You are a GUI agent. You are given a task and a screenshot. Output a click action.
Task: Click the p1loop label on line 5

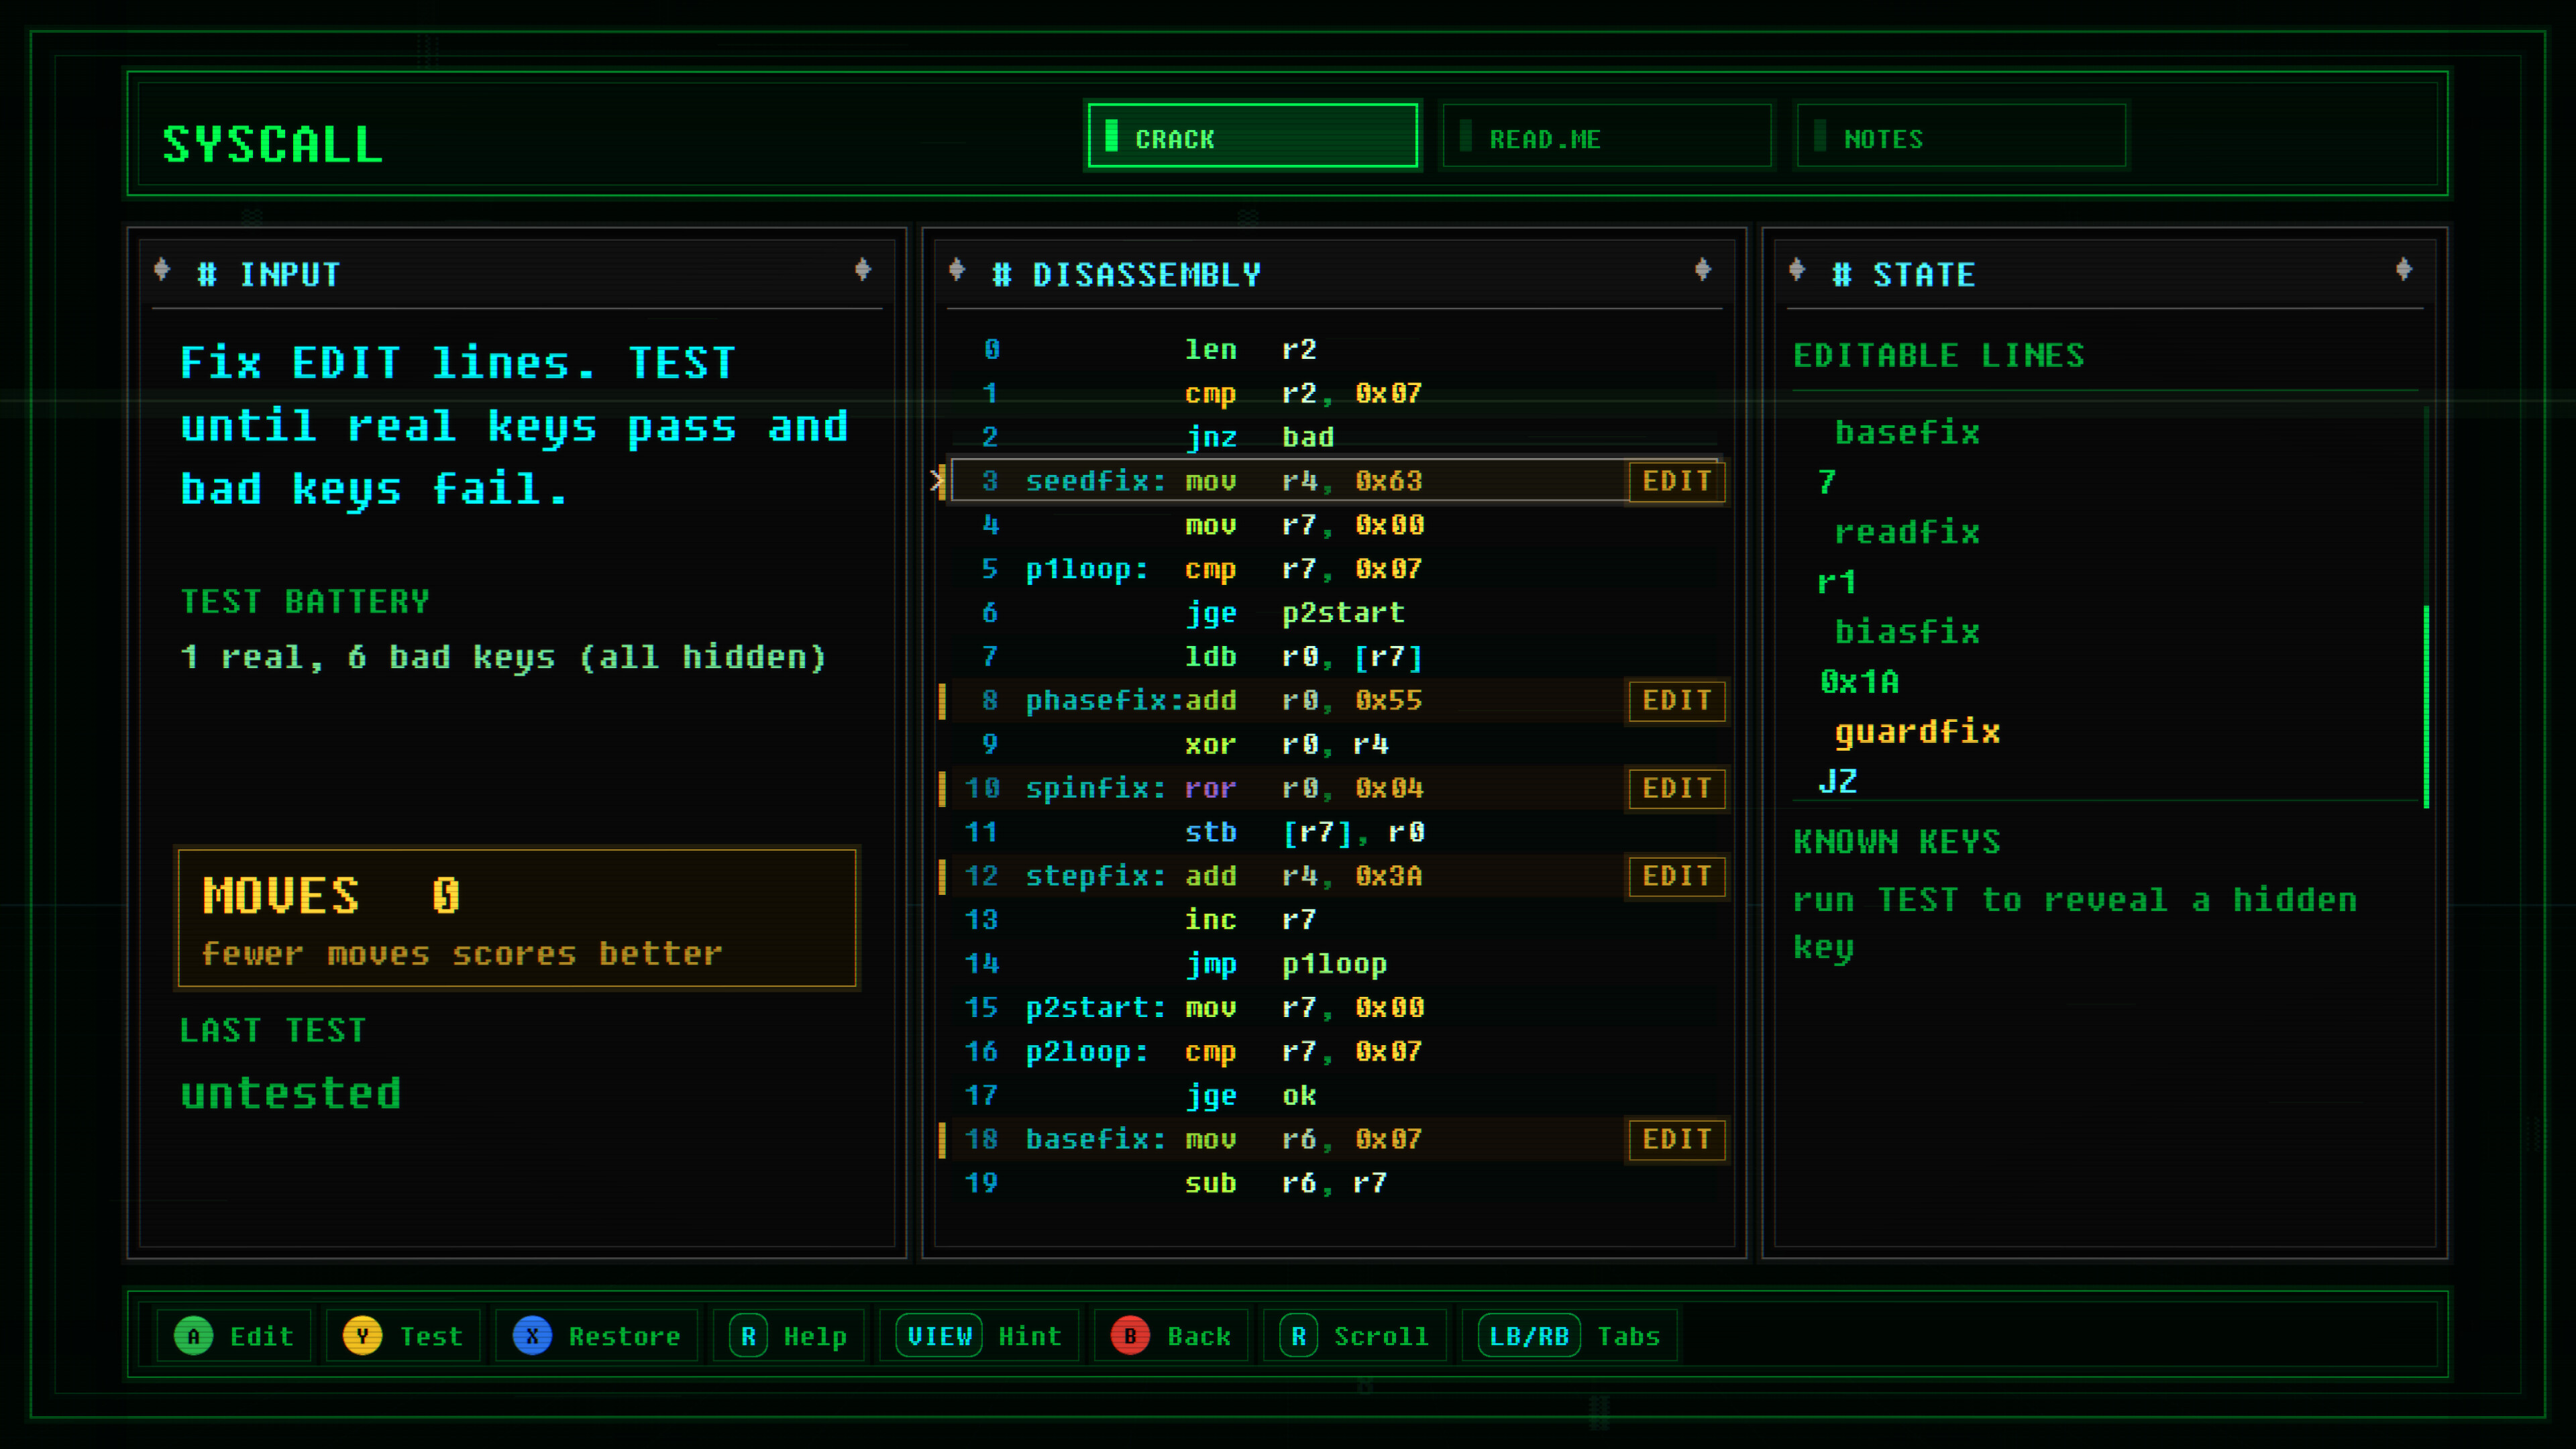tap(1087, 570)
